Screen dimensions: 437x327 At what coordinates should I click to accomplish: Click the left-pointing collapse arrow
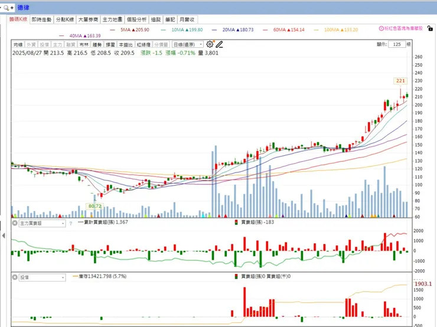[x=4, y=236]
